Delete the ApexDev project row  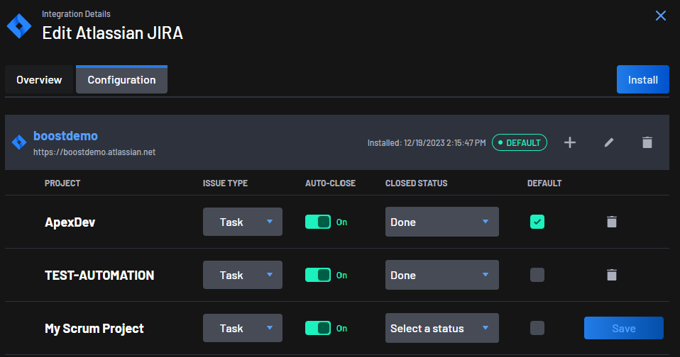611,222
